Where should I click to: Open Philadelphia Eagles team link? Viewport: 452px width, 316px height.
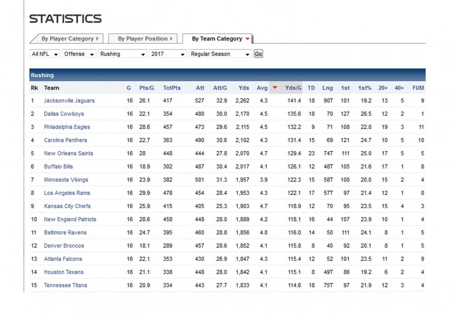pos(67,127)
